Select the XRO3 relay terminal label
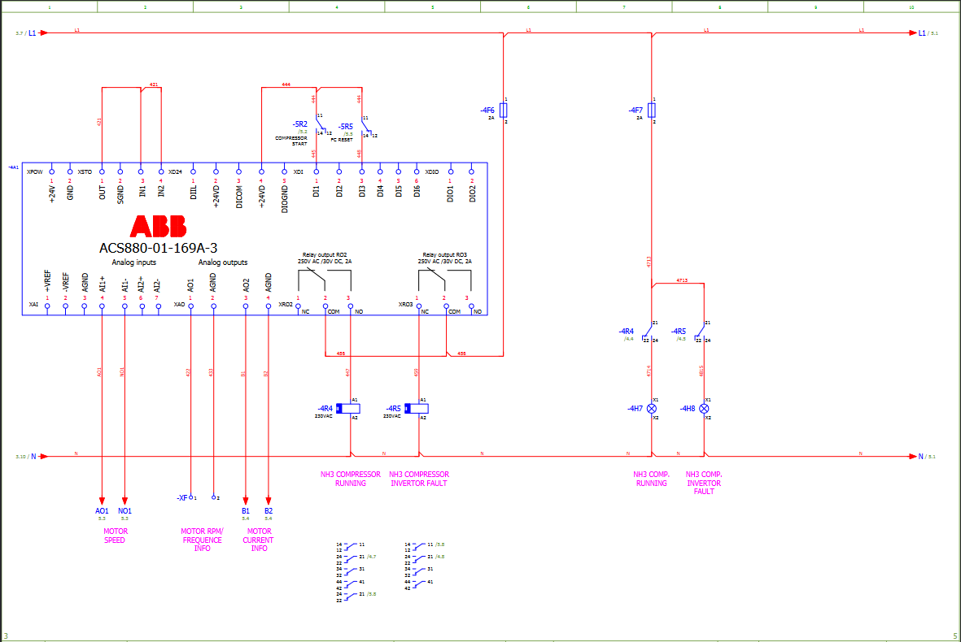The width and height of the screenshot is (961, 642). [x=406, y=304]
